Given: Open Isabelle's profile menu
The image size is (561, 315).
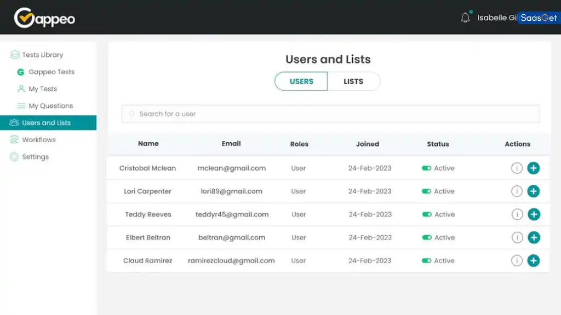Looking at the screenshot, I should coord(496,17).
